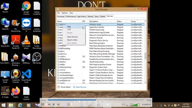
Task: Select the Screen Recordings folder
Action: (37, 42)
